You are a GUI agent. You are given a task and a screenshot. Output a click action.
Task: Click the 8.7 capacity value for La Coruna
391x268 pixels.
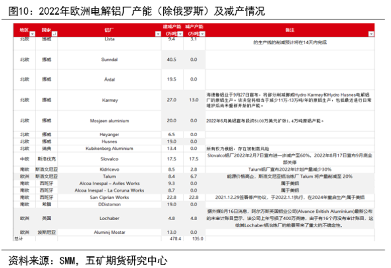pyautogui.click(x=171, y=191)
